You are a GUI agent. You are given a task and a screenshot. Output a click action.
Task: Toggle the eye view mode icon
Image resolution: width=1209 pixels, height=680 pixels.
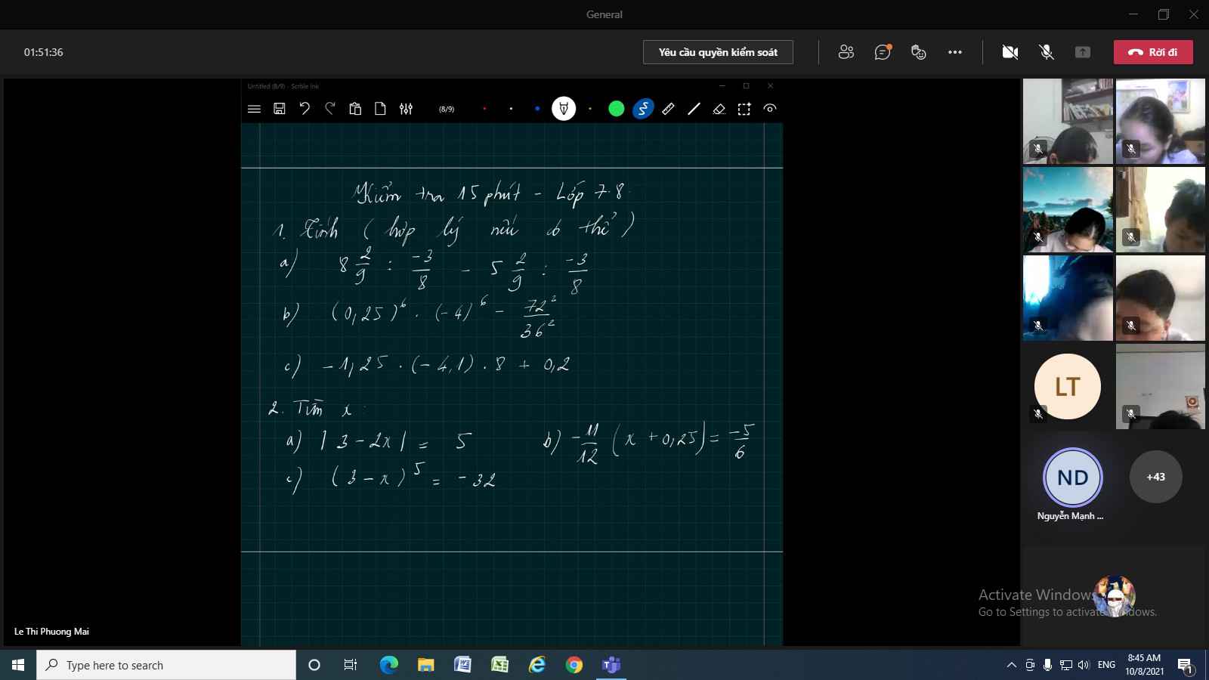click(770, 109)
